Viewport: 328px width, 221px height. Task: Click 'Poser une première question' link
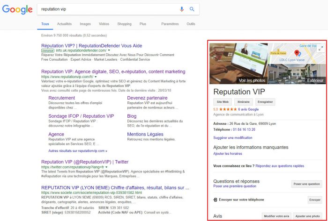point(235,186)
